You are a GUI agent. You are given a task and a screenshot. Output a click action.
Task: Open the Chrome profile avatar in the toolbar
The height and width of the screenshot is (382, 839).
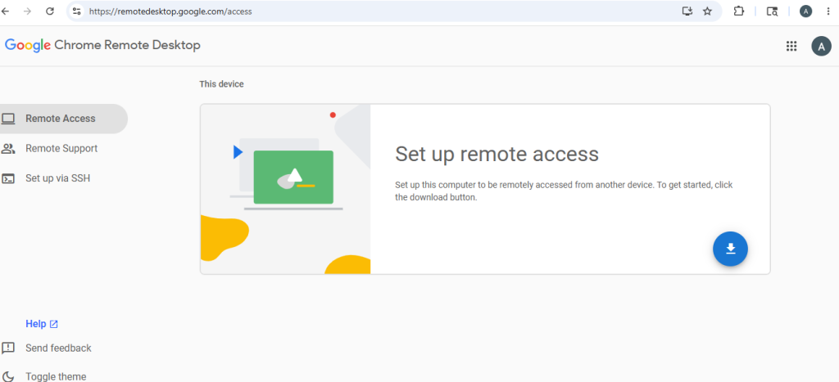(805, 11)
